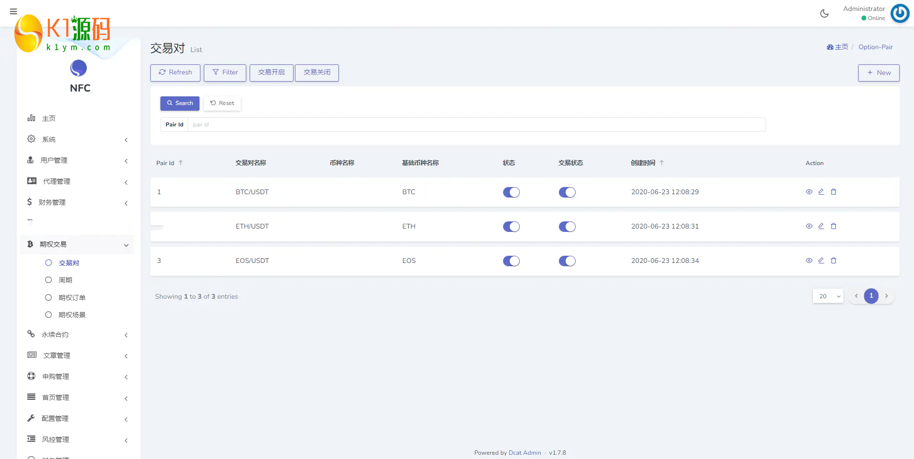Expand the 文章管理 menu chevron
914x459 pixels.
126,356
